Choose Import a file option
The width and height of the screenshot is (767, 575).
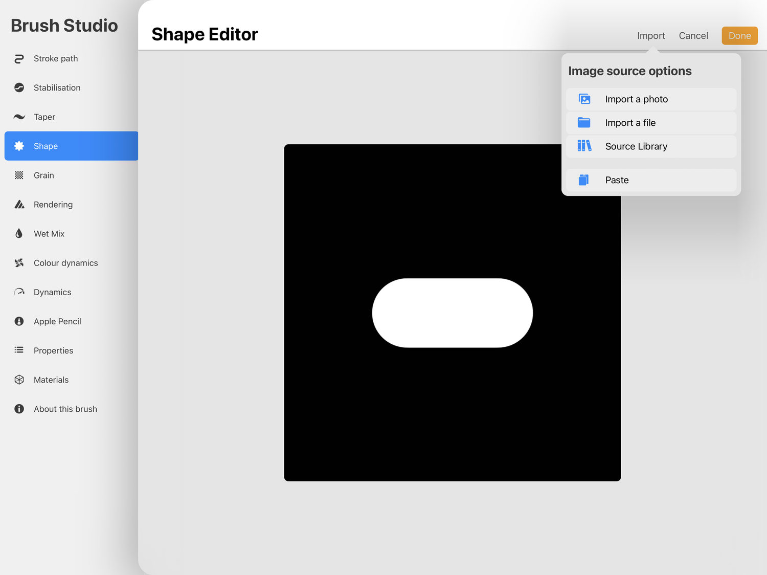[x=651, y=123]
